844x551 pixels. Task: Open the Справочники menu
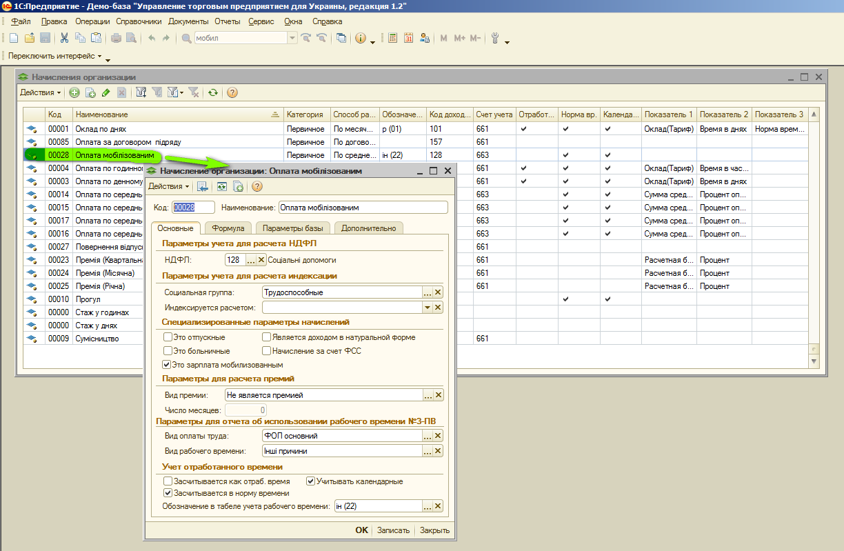click(x=139, y=21)
